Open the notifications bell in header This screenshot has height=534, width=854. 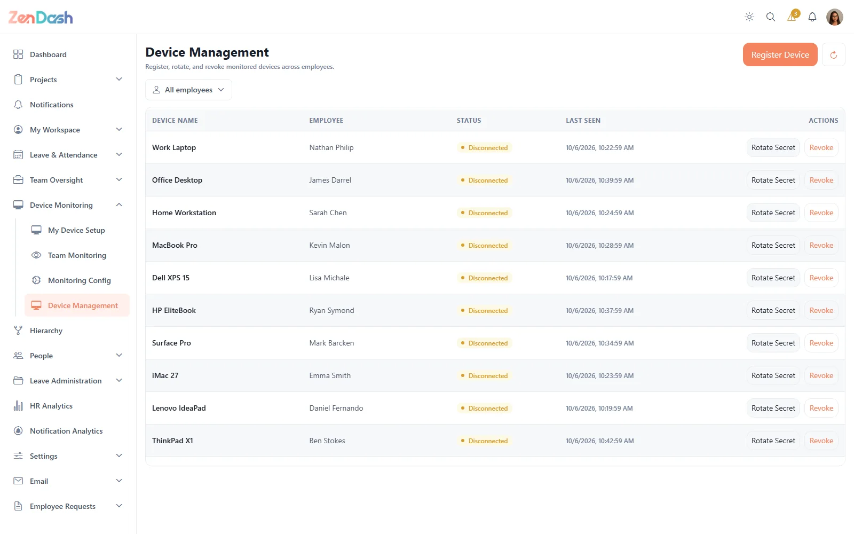pos(812,17)
